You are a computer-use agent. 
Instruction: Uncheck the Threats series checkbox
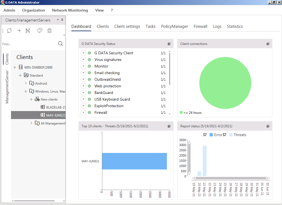pos(225,135)
